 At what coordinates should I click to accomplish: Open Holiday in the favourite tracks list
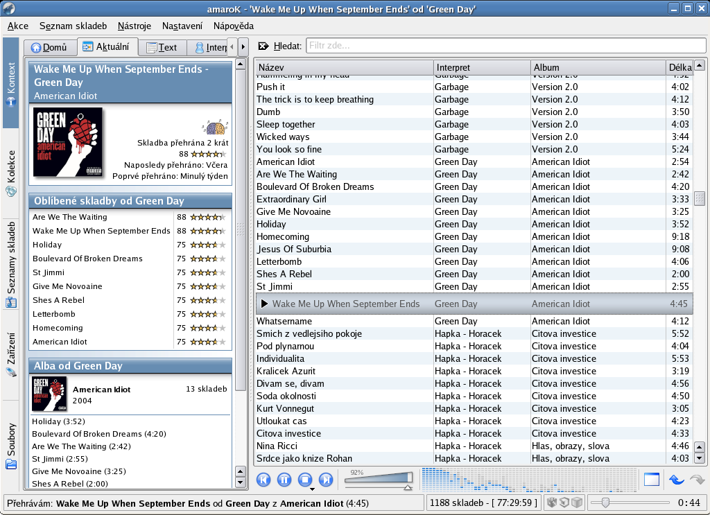47,245
